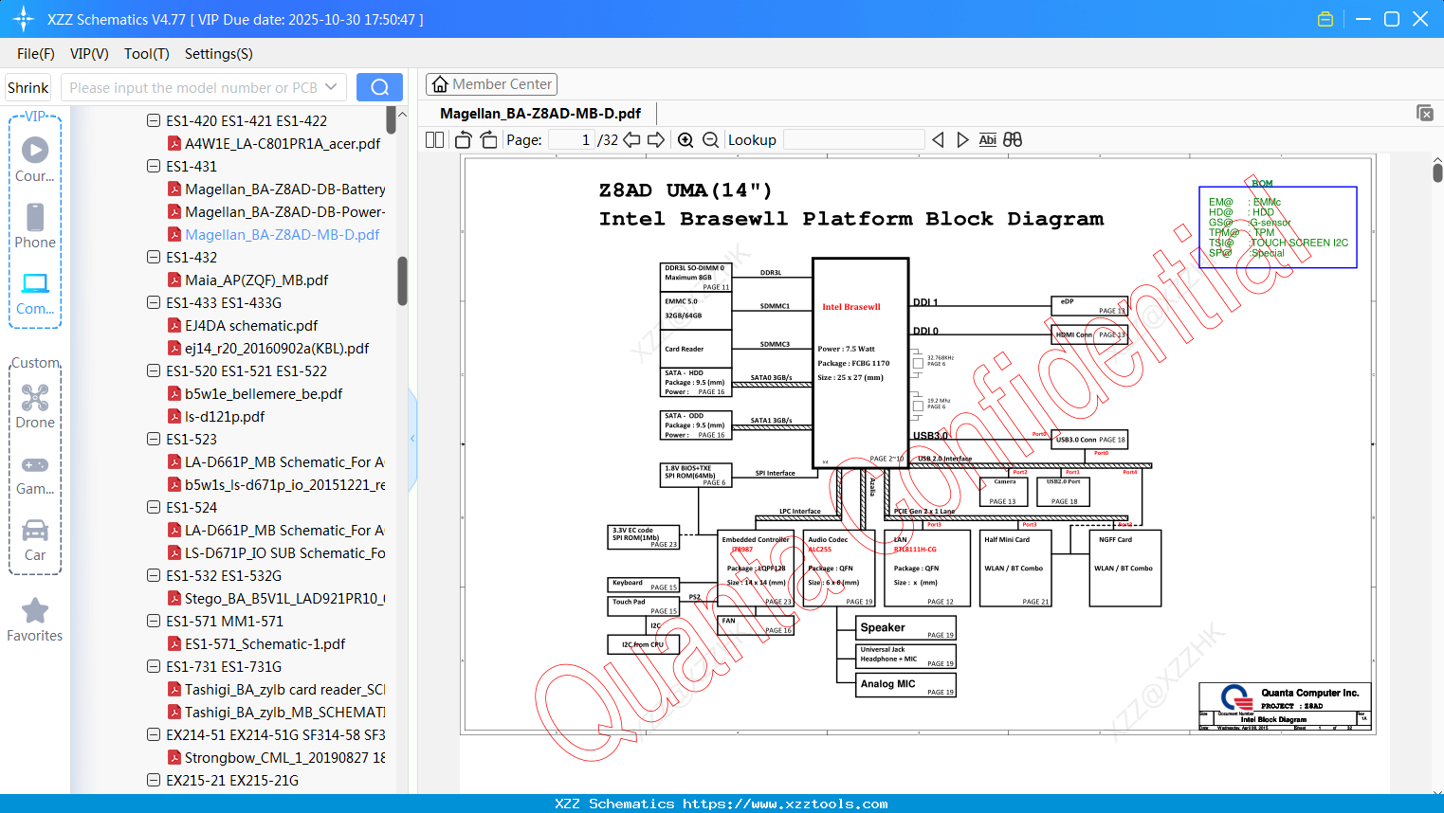Select the highlighted Magellan_BA-Z8AD-MB-D.pdf tree file
The height and width of the screenshot is (813, 1444).
pyautogui.click(x=282, y=234)
